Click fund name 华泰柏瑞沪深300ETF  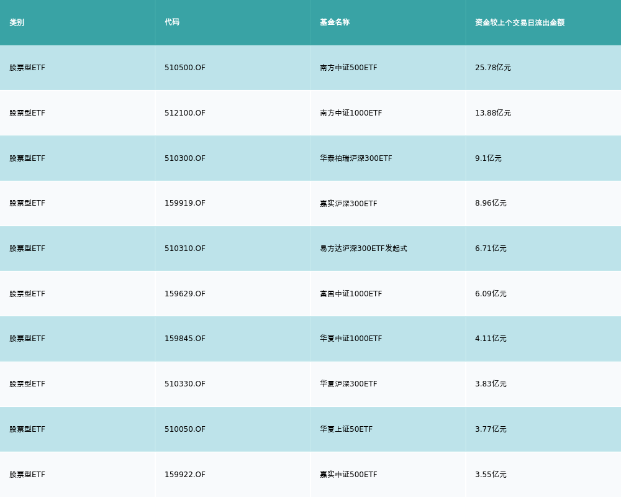click(356, 158)
